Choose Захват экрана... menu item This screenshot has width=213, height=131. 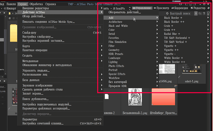click(x=60, y=94)
